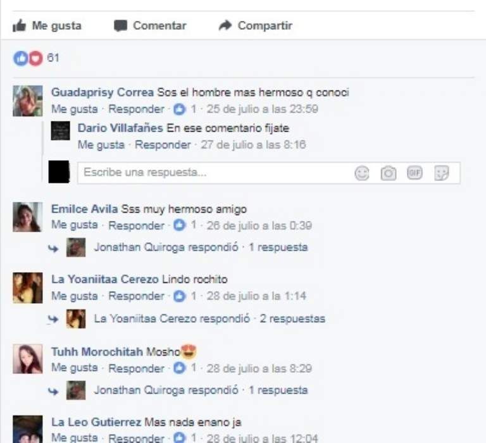Click the heart reaction icon near 61
Screen dimensions: 486x443
tap(35, 58)
